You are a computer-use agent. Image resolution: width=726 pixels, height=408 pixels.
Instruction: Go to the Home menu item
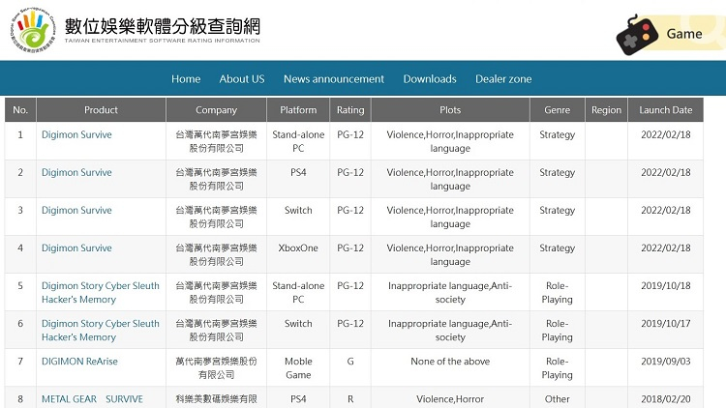coord(186,79)
